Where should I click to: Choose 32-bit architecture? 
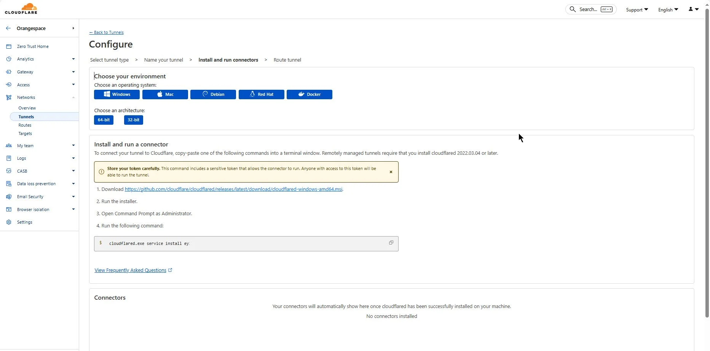tap(134, 120)
